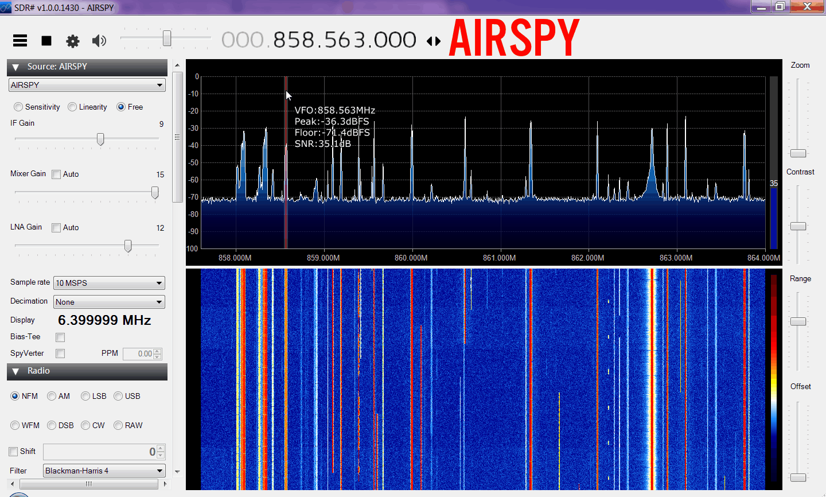Select WFM demodulation mode
Screen dimensions: 826x497
point(15,425)
